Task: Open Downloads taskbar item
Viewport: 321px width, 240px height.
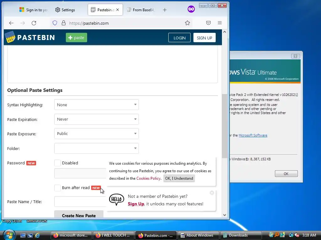Action: pyautogui.click(x=240, y=235)
